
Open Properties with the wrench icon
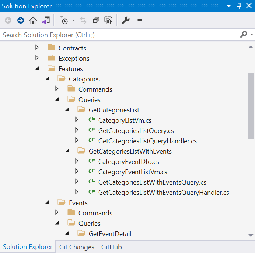pos(126,20)
